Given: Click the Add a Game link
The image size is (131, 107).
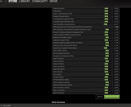Looking at the screenshot, I should (7, 106).
